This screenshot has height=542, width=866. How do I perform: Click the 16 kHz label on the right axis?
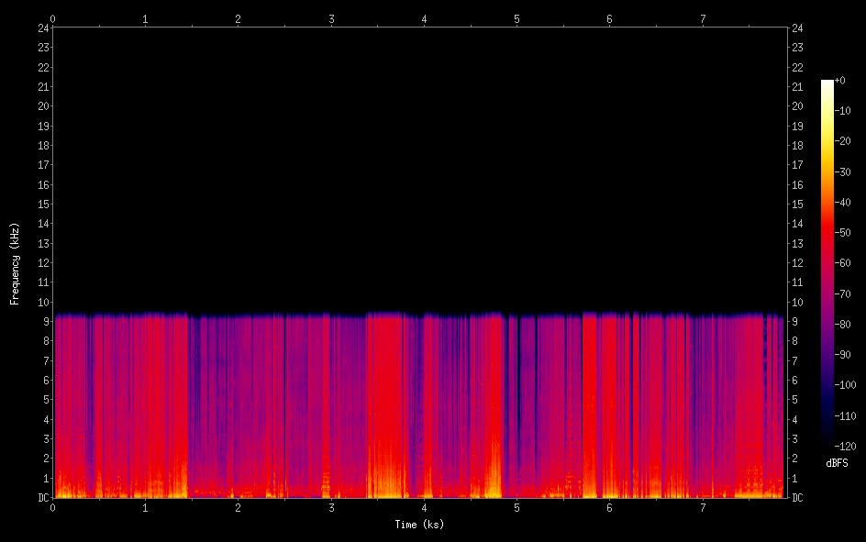[x=798, y=184]
